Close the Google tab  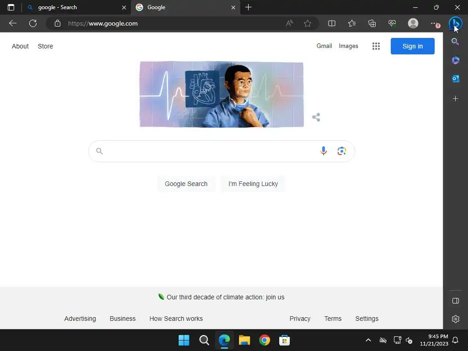[x=233, y=7]
